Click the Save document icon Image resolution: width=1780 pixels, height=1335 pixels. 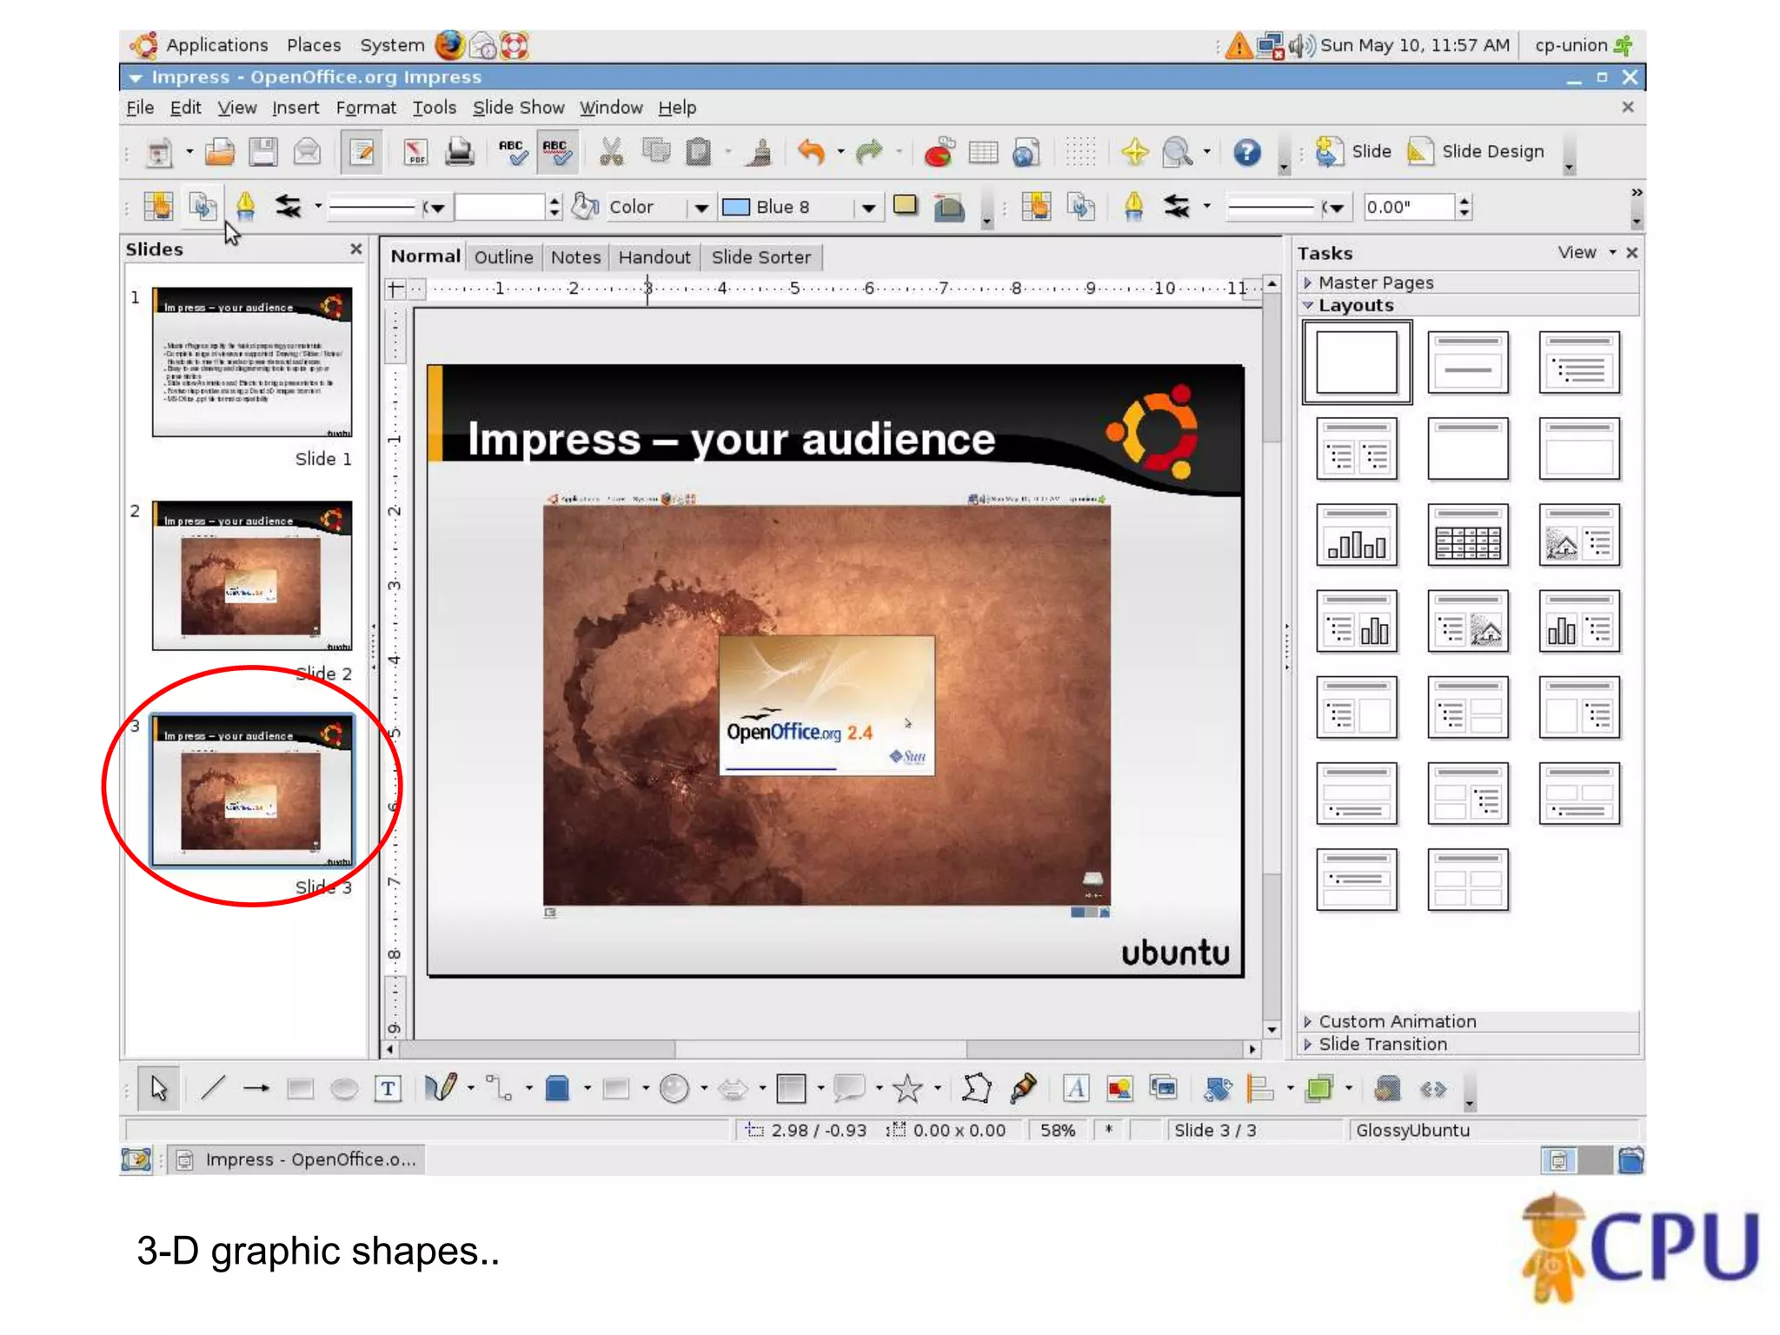coord(263,152)
